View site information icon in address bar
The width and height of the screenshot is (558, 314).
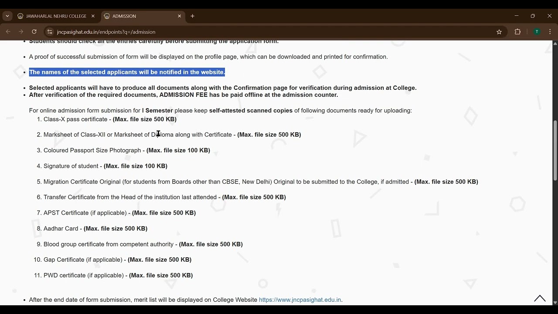50,32
